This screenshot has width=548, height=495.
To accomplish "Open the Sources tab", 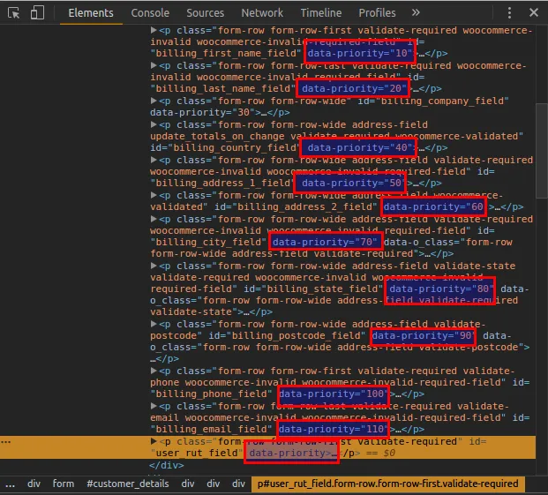I will (205, 13).
